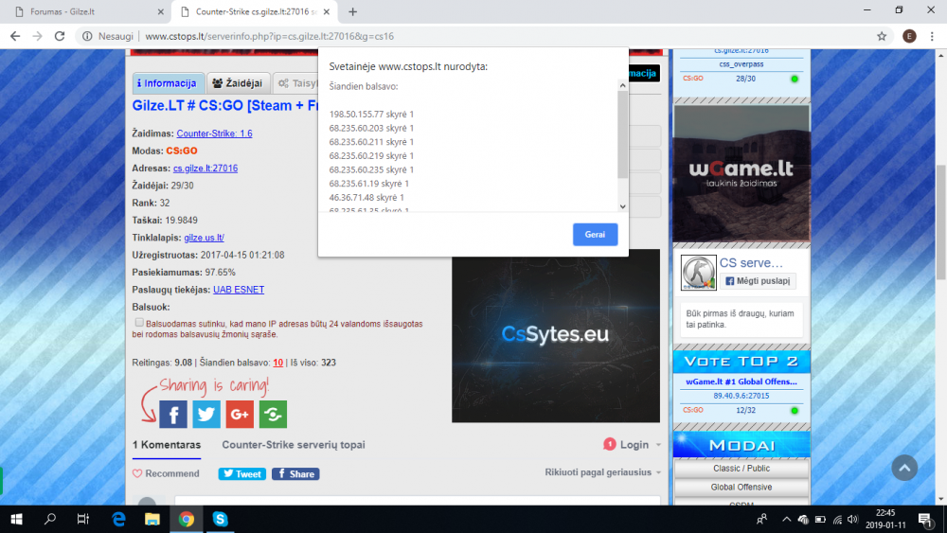Select Global Offensive mod
This screenshot has height=533, width=947.
(x=742, y=488)
